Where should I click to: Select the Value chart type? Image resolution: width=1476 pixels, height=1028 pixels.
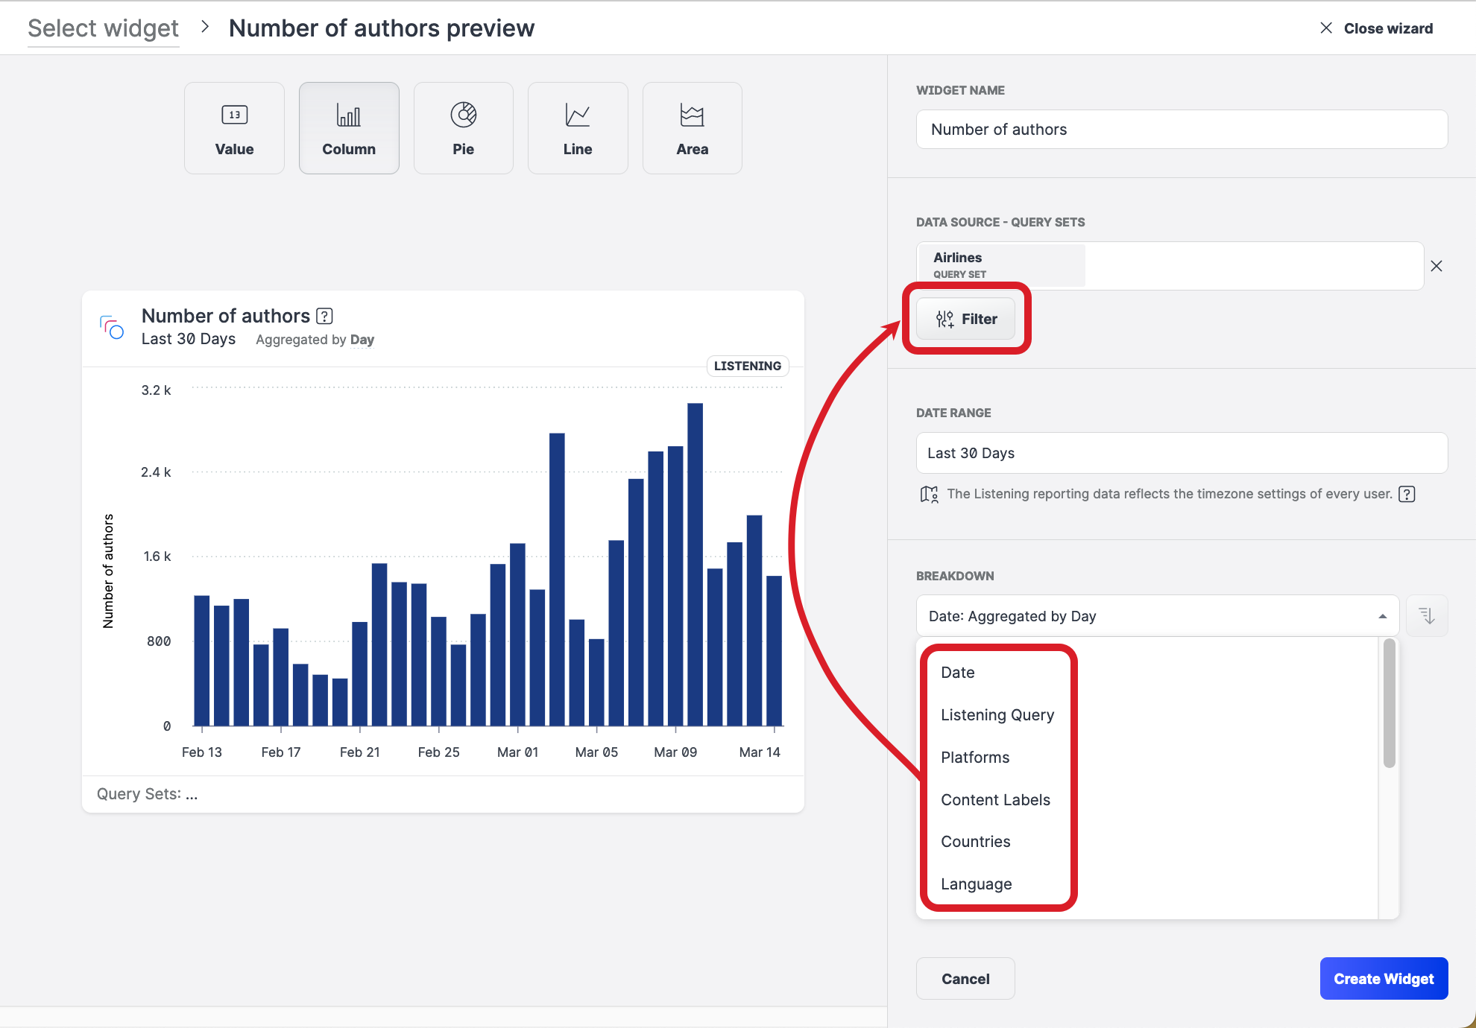click(234, 128)
